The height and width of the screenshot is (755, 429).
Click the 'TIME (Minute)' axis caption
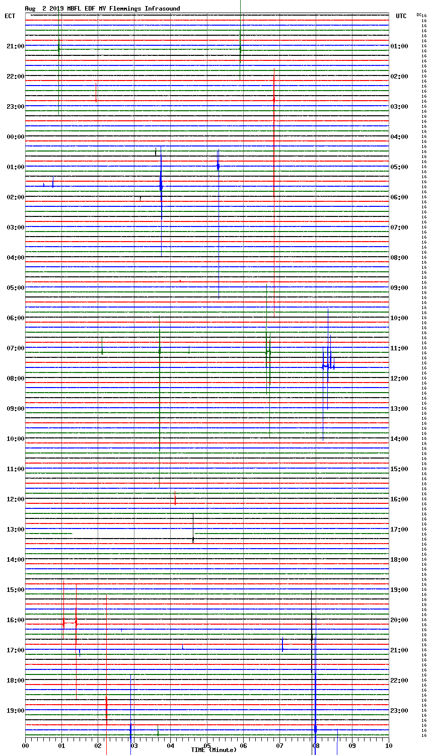pyautogui.click(x=213, y=750)
